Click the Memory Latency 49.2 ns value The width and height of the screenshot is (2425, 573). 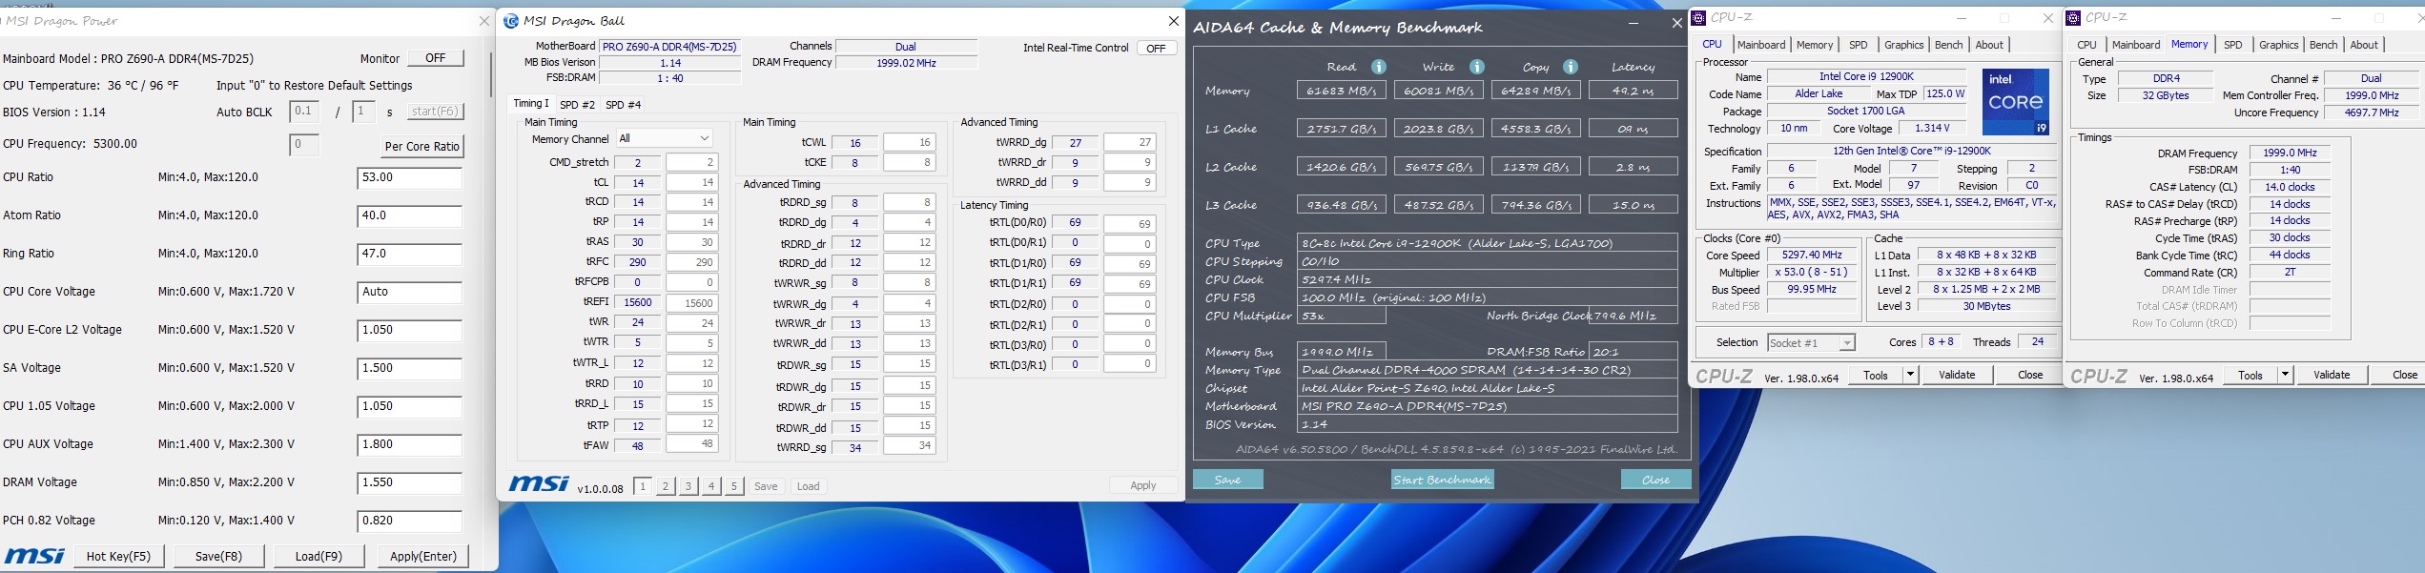click(1633, 91)
